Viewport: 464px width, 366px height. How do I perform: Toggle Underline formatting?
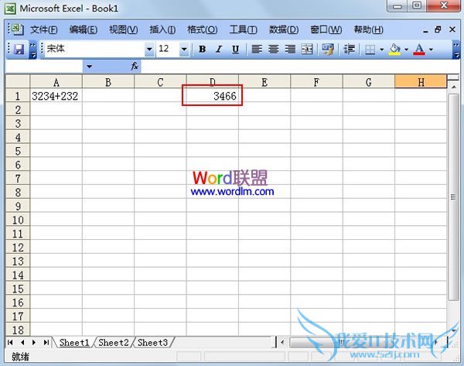click(236, 49)
